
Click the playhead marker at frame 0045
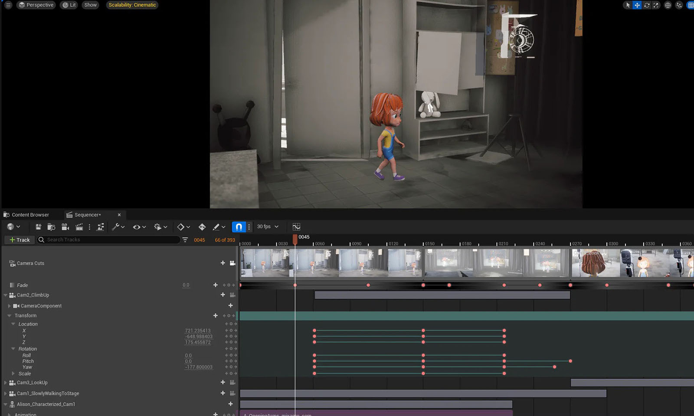click(295, 238)
